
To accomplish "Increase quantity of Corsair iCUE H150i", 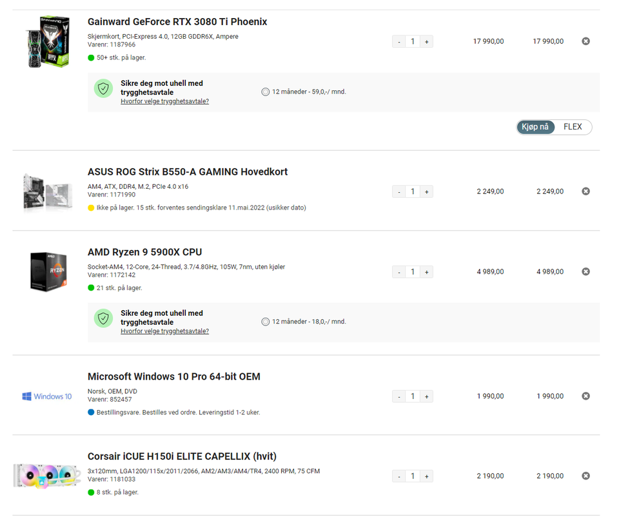I will [426, 476].
